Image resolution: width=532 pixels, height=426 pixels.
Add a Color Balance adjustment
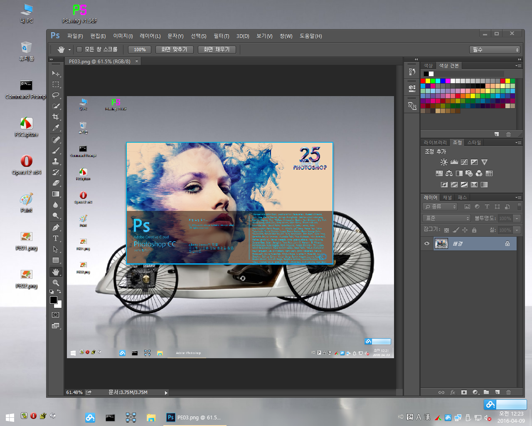449,173
